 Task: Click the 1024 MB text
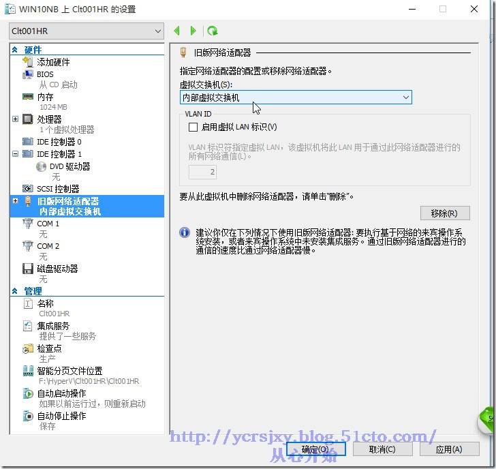coord(53,107)
